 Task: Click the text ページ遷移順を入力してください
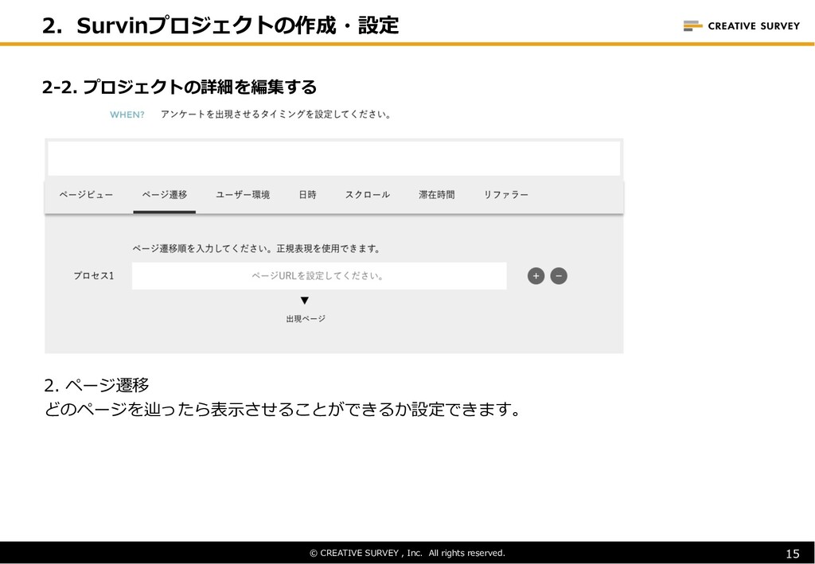201,248
